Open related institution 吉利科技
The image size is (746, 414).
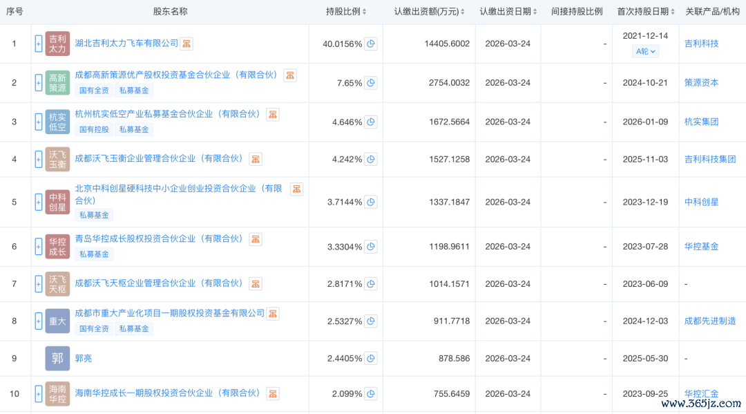coord(701,44)
